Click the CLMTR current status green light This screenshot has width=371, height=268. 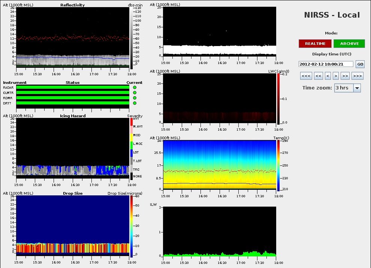pyautogui.click(x=135, y=92)
